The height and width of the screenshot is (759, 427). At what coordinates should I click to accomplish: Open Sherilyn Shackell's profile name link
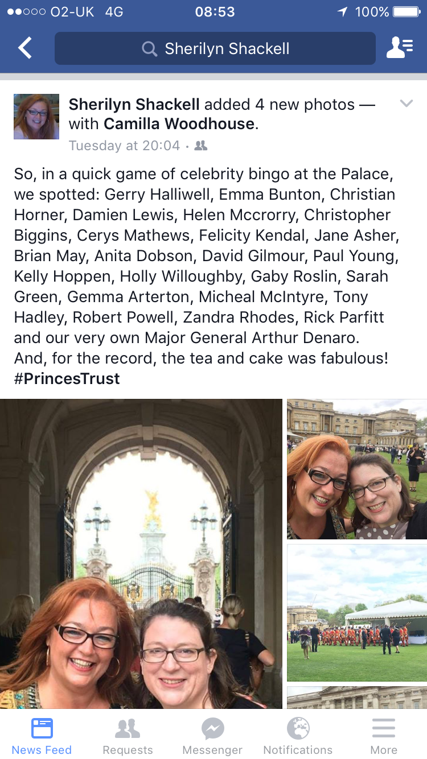click(x=134, y=104)
